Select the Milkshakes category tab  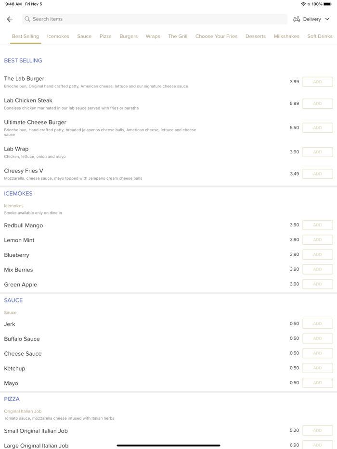click(x=286, y=37)
